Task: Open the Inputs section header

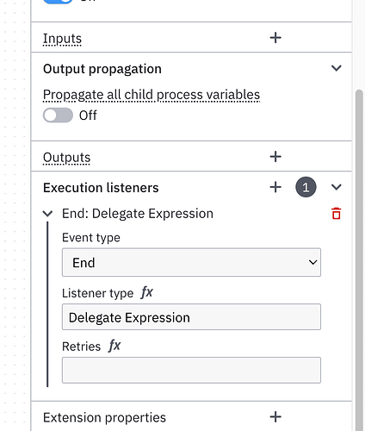Action: pyautogui.click(x=62, y=39)
